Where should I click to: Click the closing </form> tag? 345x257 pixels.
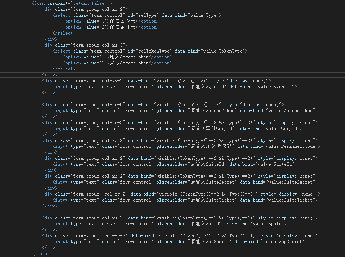pos(41,254)
